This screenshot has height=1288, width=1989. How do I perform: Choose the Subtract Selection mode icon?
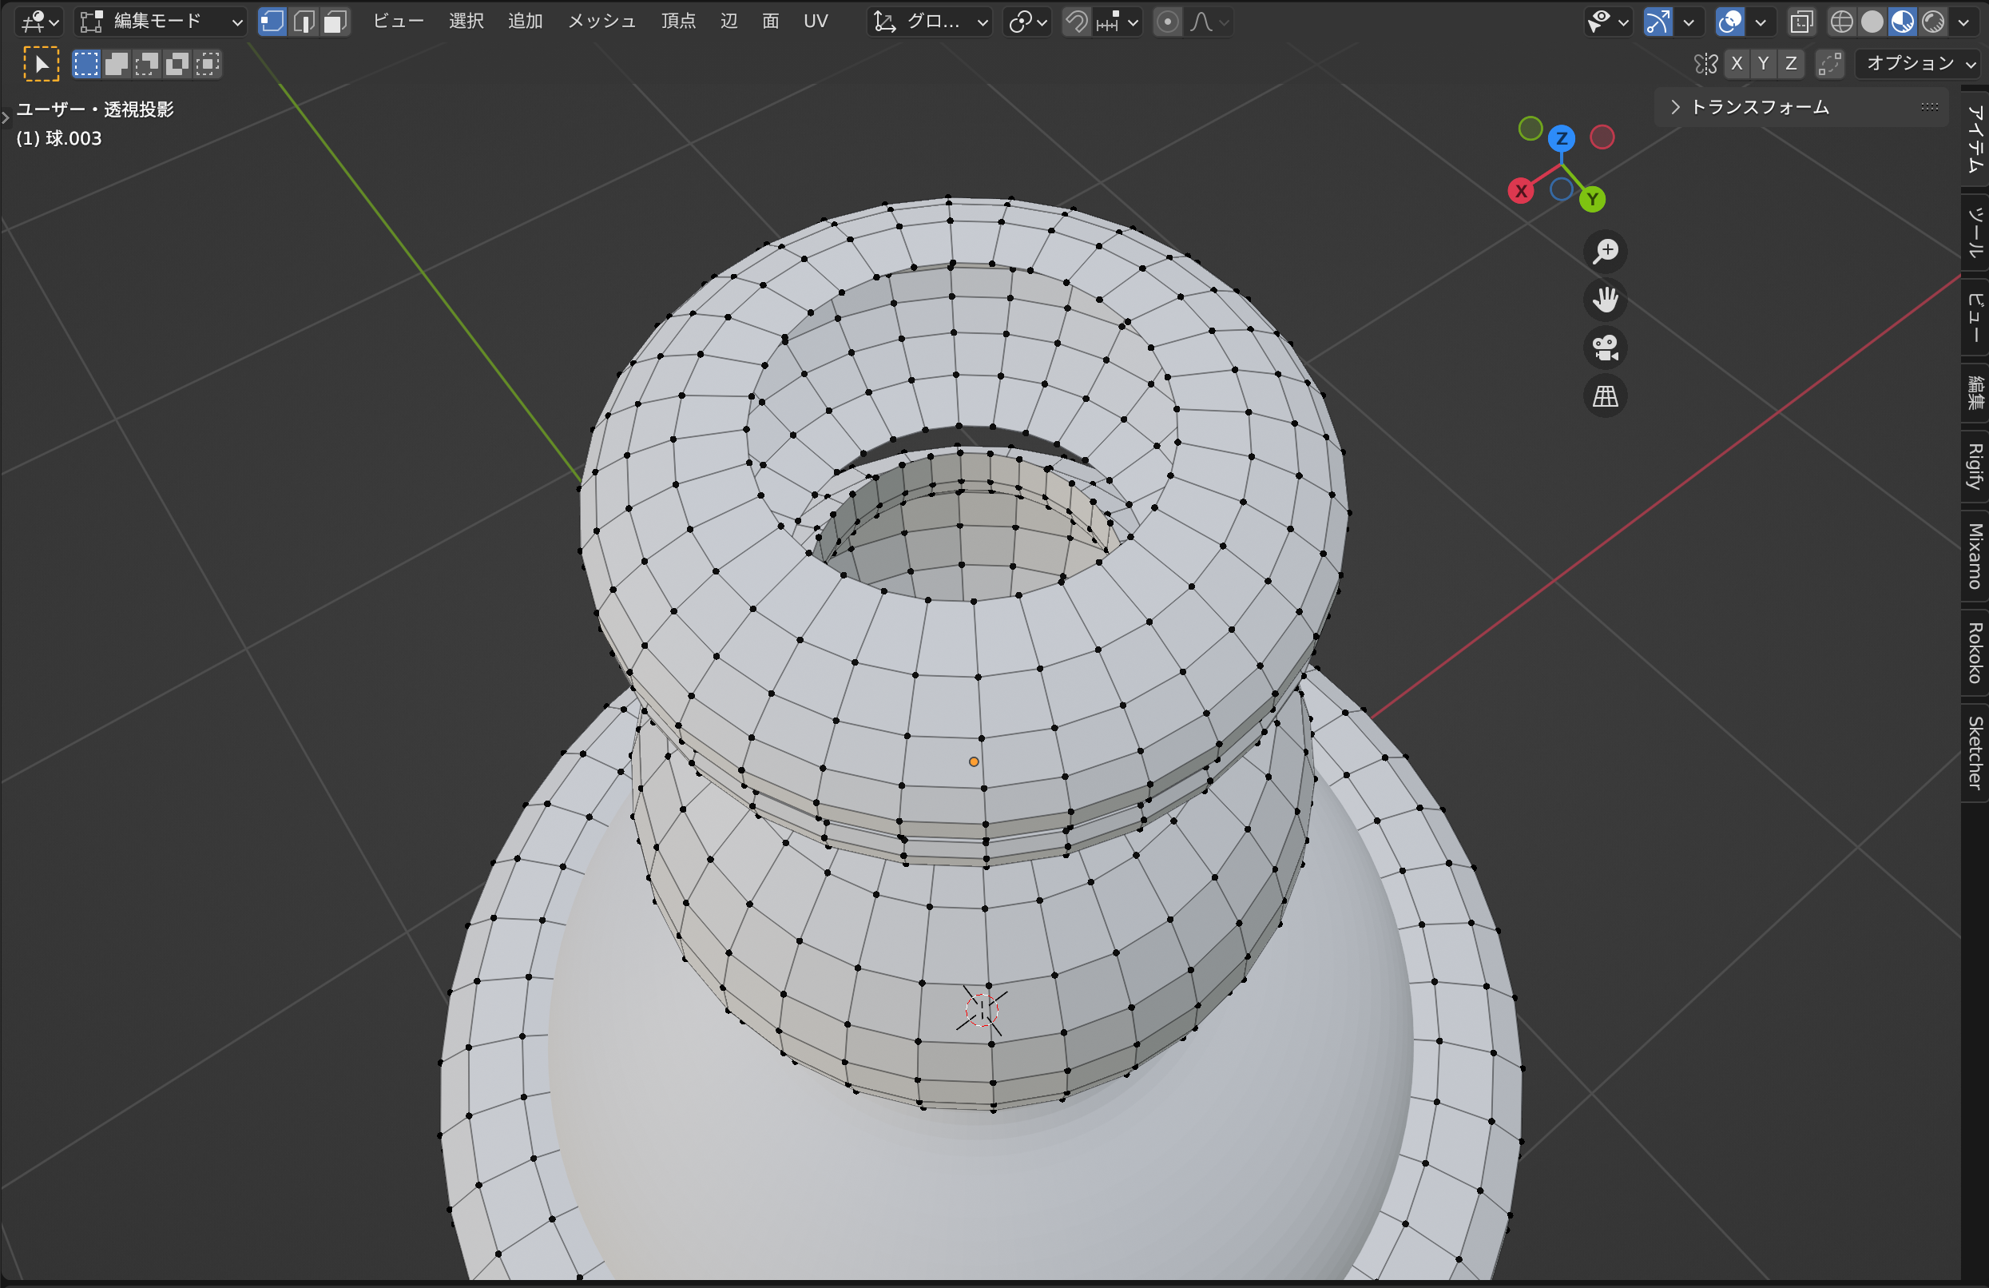(146, 65)
